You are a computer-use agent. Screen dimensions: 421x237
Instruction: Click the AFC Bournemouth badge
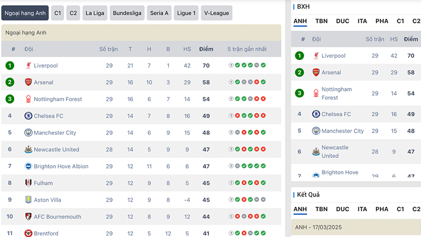(x=28, y=216)
